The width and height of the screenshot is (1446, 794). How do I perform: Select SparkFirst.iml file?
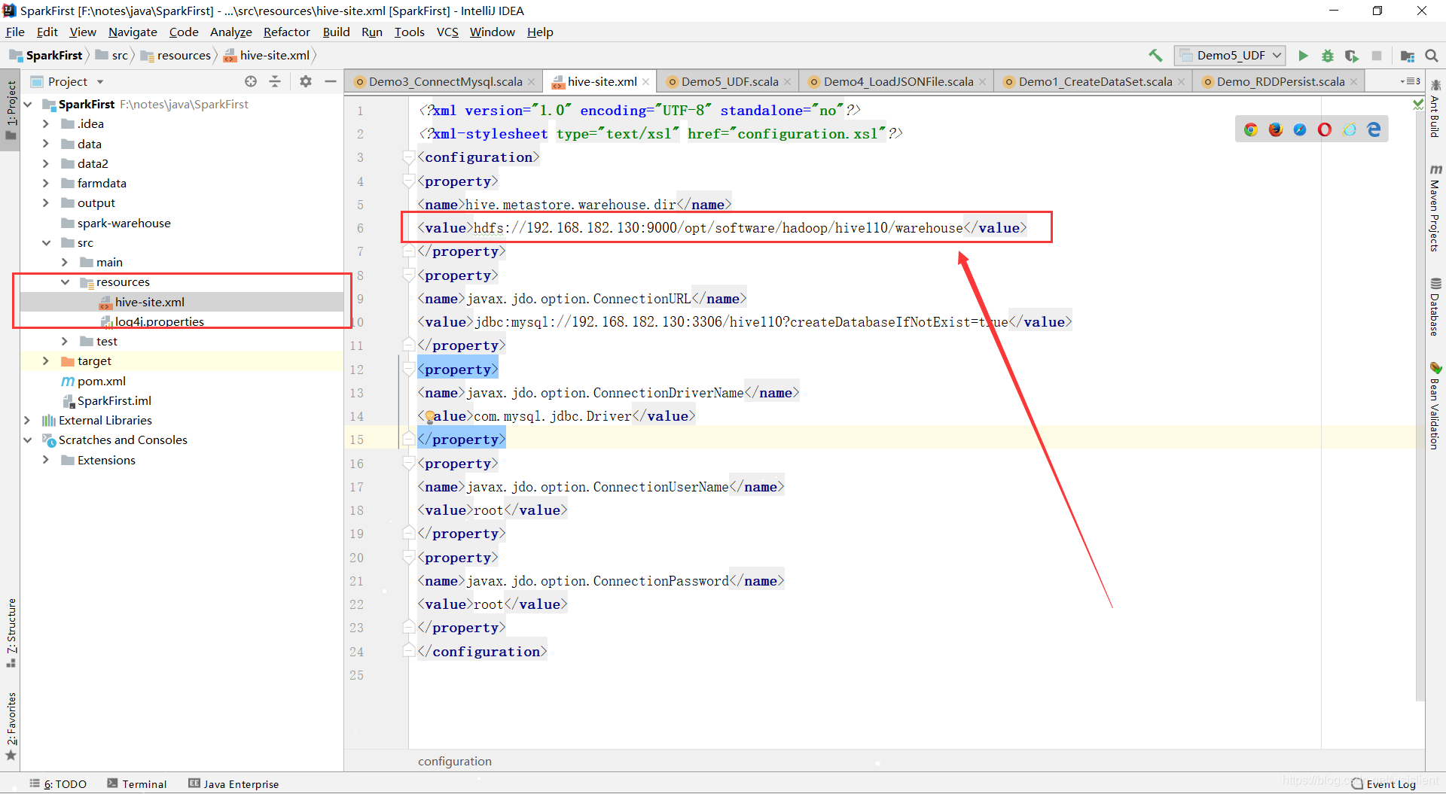[114, 400]
